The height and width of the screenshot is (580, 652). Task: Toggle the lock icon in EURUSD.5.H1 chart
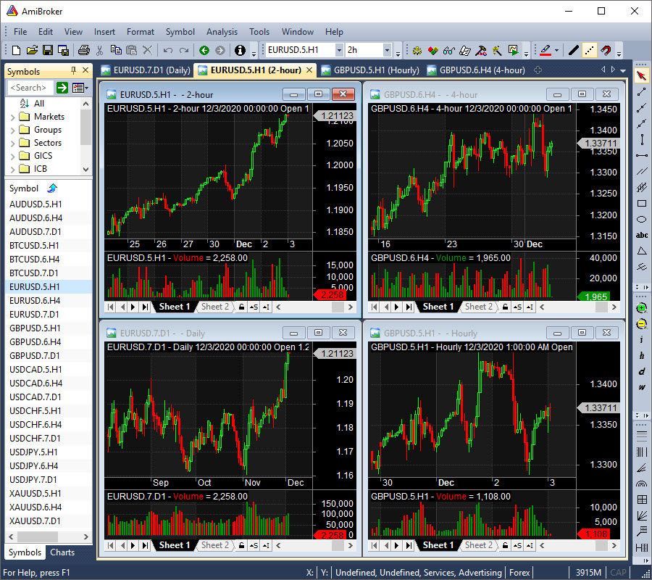[x=241, y=307]
